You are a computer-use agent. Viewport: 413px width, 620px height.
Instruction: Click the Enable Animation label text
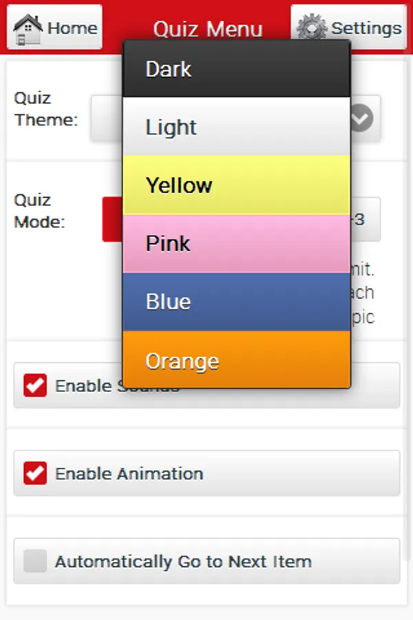pyautogui.click(x=129, y=474)
